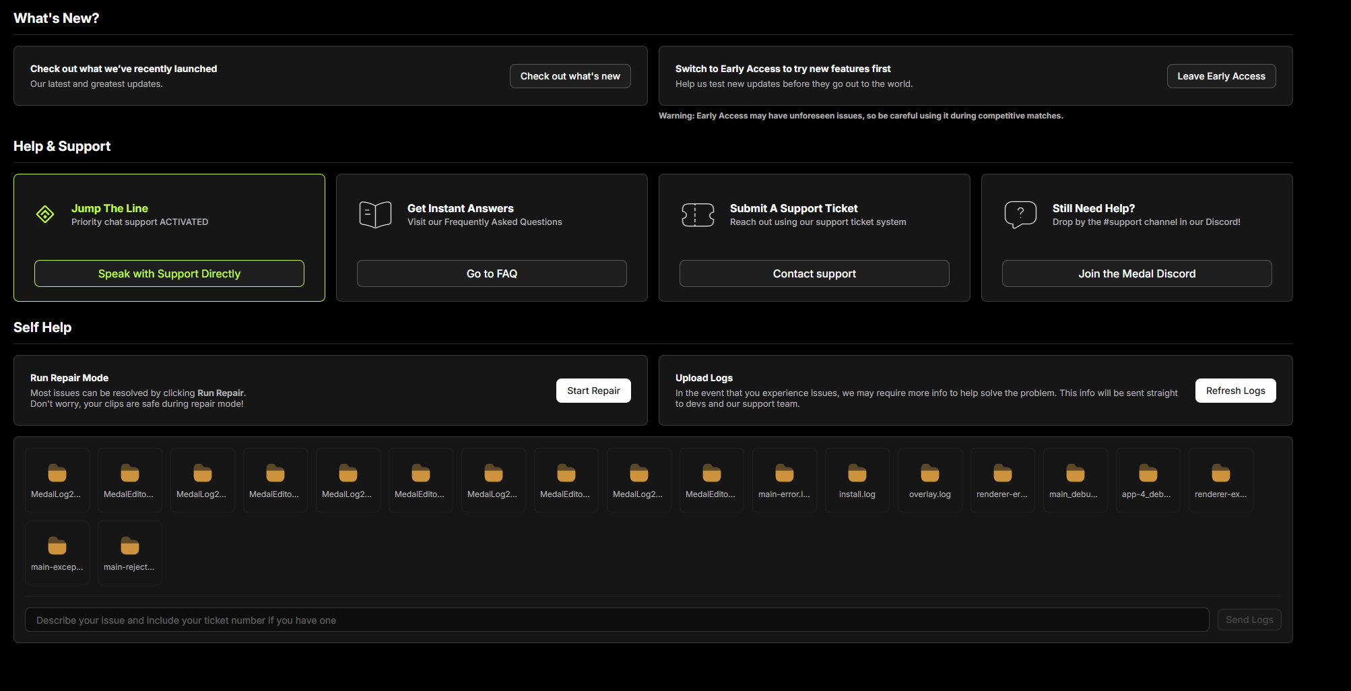Start repair mode with Start Repair
Screen dimensions: 1351x691
click(593, 391)
